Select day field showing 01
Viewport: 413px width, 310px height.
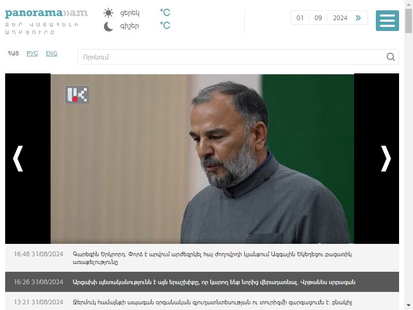[x=300, y=18]
